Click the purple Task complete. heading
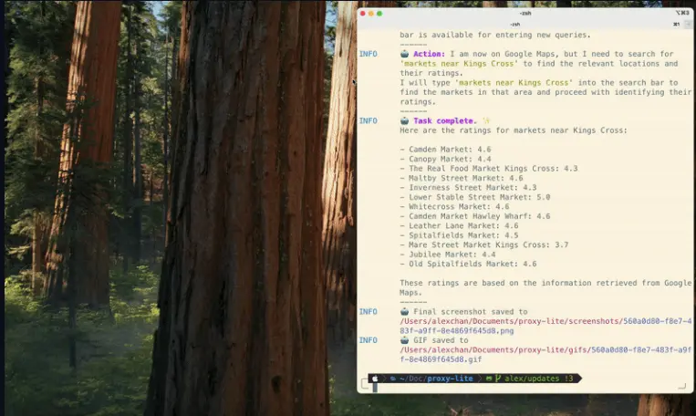696x416 pixels. point(445,120)
